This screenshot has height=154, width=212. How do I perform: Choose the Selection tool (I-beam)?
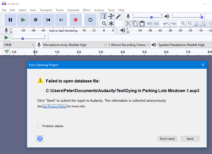click(104, 16)
